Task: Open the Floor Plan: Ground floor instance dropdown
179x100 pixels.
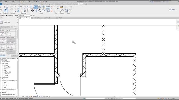Action: (x=5, y=27)
